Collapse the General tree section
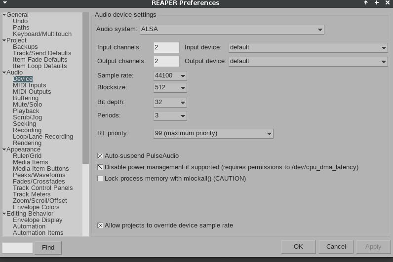 (4, 15)
